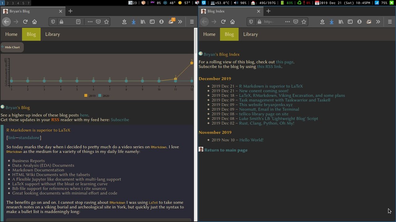Open page actions dots in Blog Index window
The image size is (396, 222).
tap(287, 22)
